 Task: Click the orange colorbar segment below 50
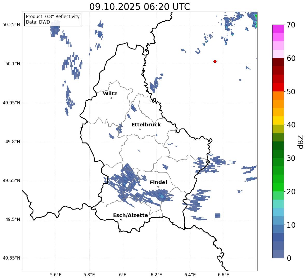[x=278, y=96]
